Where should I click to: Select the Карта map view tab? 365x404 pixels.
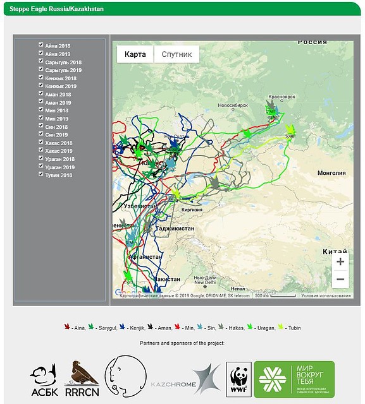(135, 54)
